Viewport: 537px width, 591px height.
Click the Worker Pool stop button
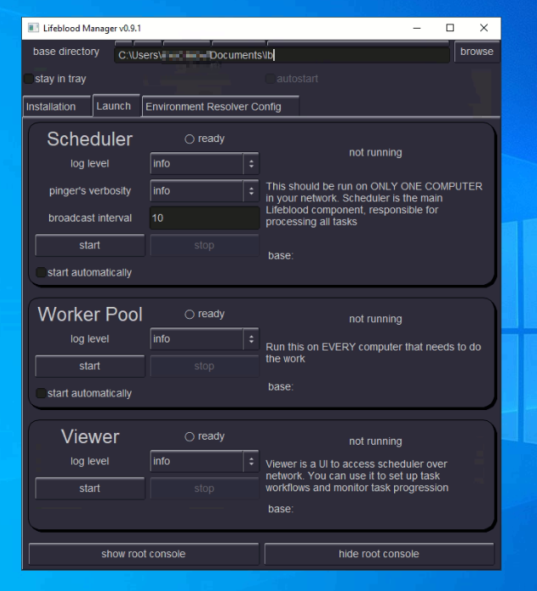click(x=205, y=366)
